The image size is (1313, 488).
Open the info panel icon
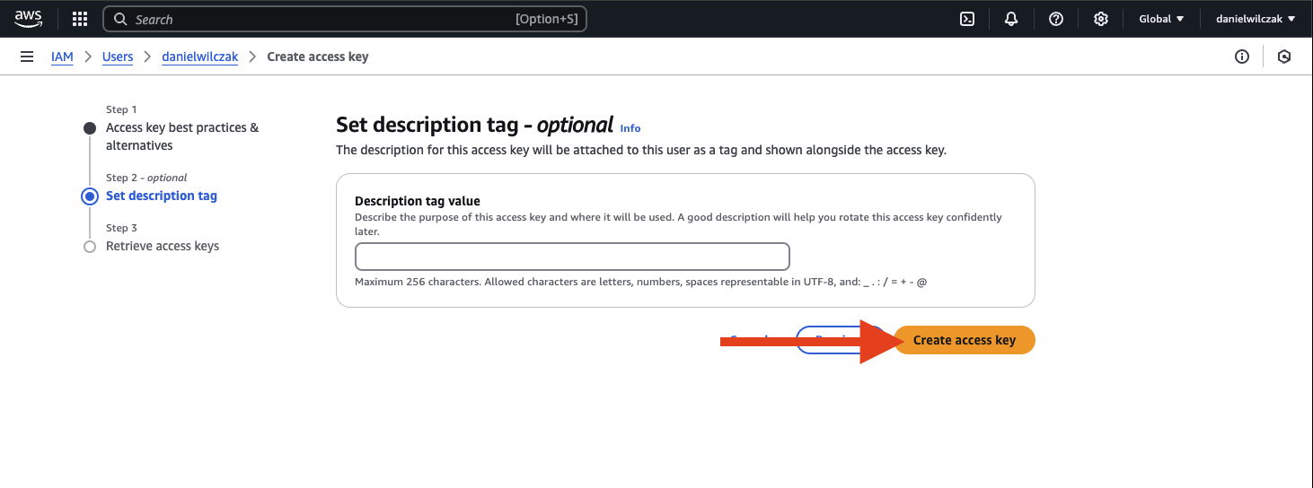point(1242,57)
